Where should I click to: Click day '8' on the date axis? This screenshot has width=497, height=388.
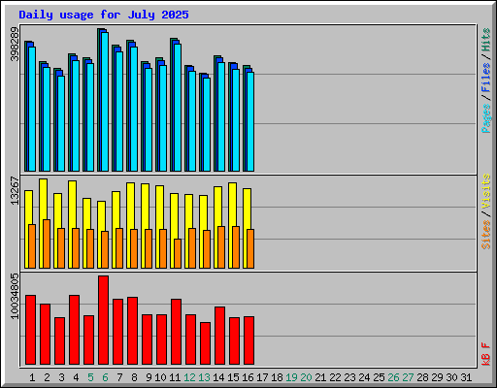click(134, 377)
